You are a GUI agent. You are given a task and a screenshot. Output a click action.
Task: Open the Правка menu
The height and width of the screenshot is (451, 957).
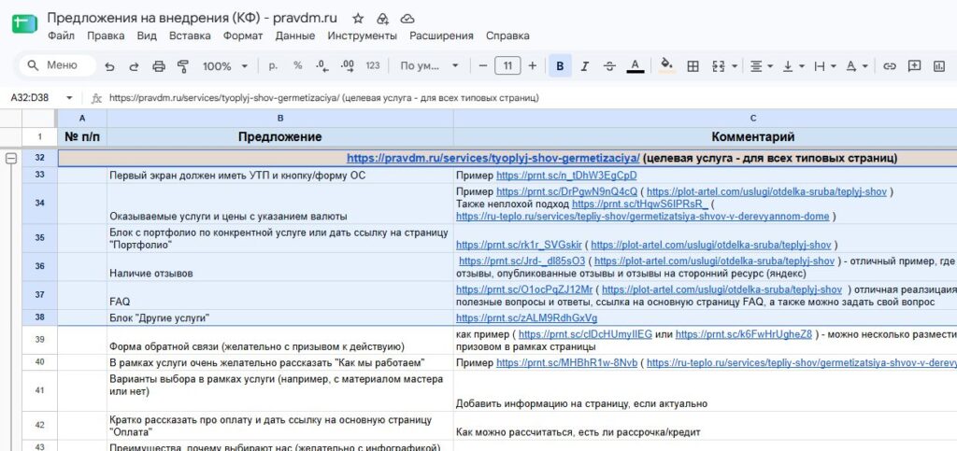pyautogui.click(x=106, y=36)
